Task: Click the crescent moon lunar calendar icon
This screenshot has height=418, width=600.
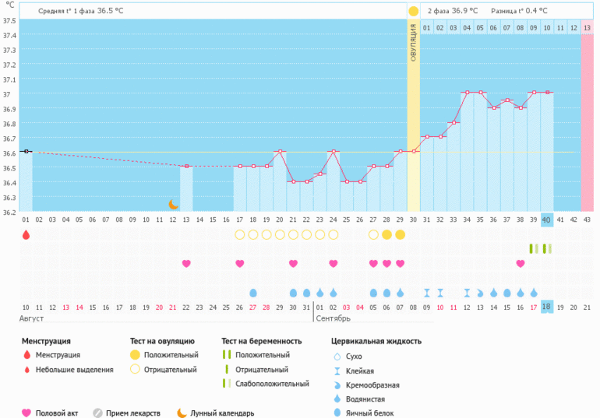Action: pyautogui.click(x=174, y=204)
